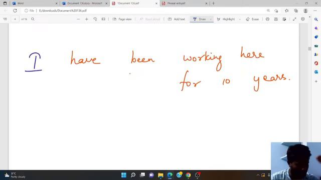Click the address bar URL
The height and width of the screenshot is (180, 321).
tap(63, 10)
